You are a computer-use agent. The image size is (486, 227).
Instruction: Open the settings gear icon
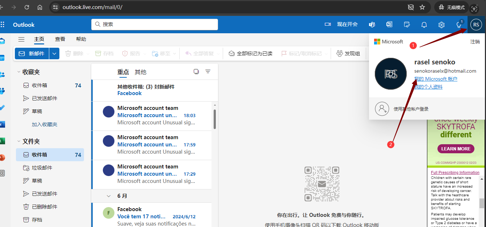441,25
